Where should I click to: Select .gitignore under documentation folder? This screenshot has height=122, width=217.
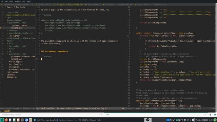point(15,36)
